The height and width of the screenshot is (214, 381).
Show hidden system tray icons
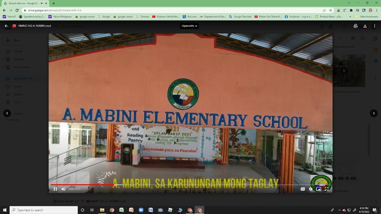[x=339, y=210]
